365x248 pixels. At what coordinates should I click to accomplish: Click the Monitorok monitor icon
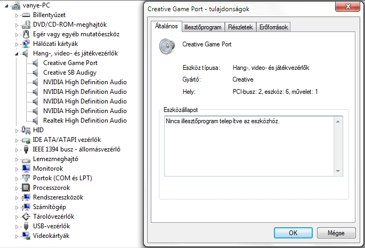click(x=26, y=169)
